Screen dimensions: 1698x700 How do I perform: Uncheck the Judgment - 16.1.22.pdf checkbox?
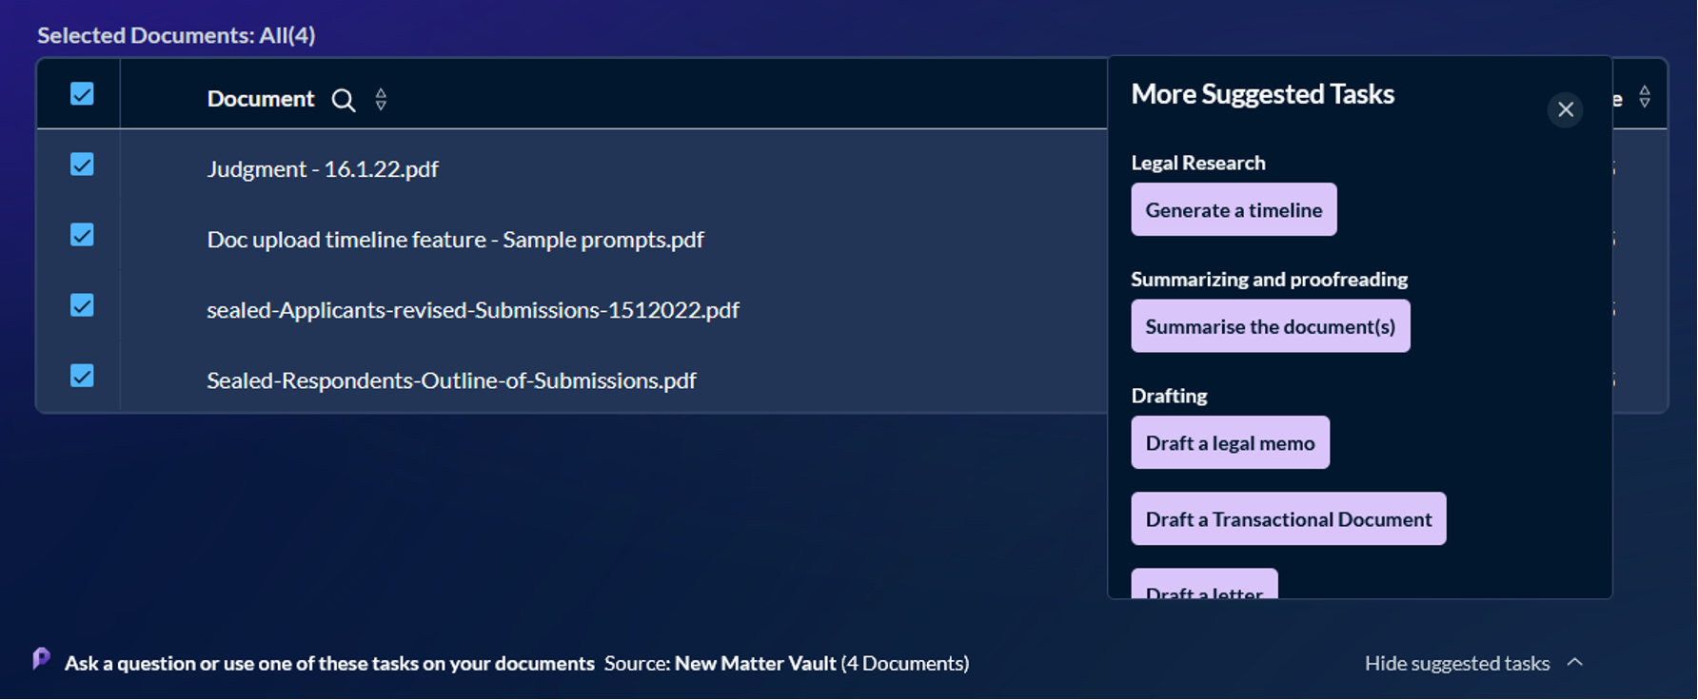tap(82, 165)
